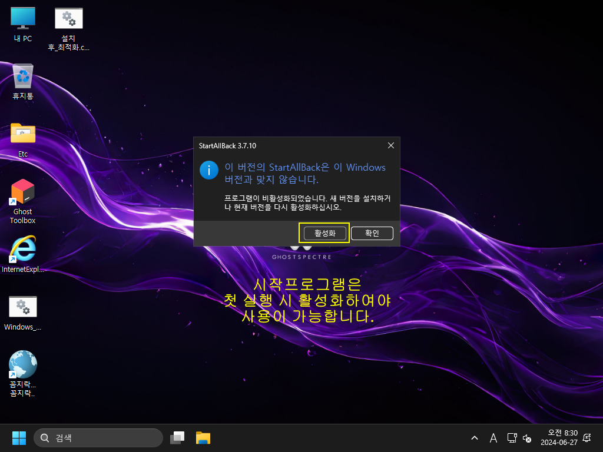Click the blue 버전과 맞지 않습니다 heading
This screenshot has height=452, width=603.
click(305, 174)
